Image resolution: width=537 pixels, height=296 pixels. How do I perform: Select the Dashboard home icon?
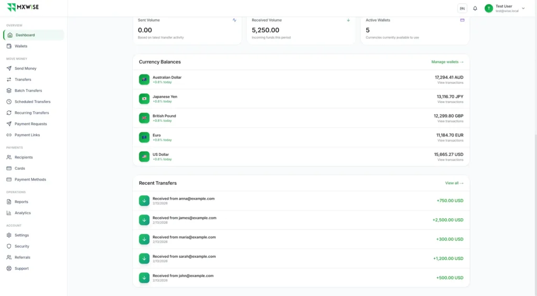10,35
